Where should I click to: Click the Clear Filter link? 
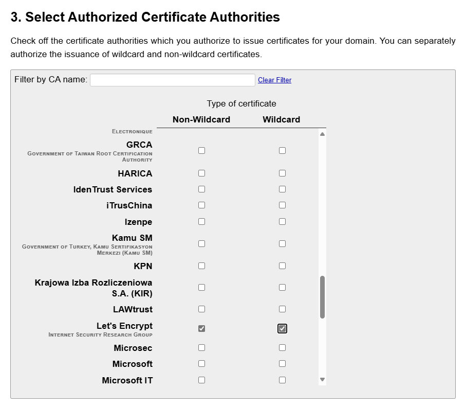coord(274,80)
